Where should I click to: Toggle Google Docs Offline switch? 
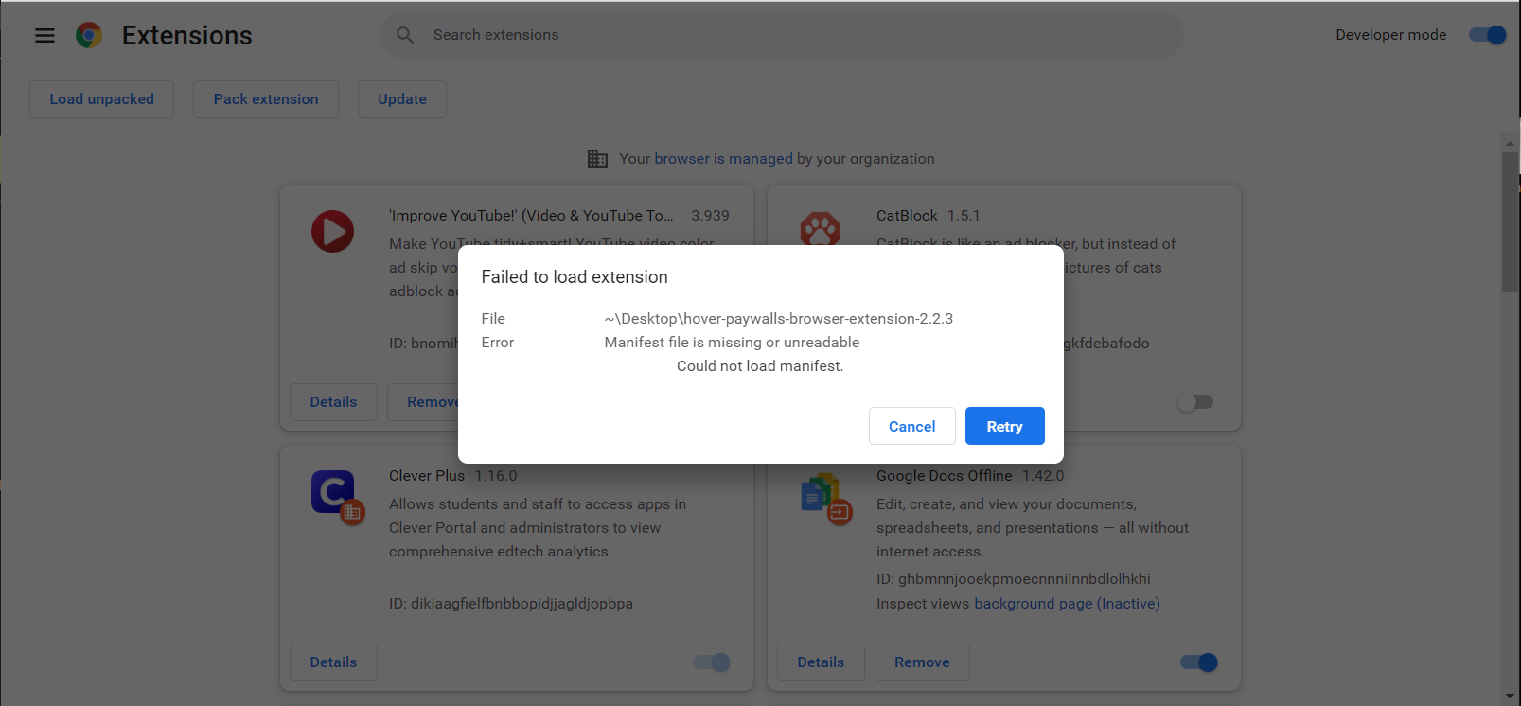[1199, 662]
